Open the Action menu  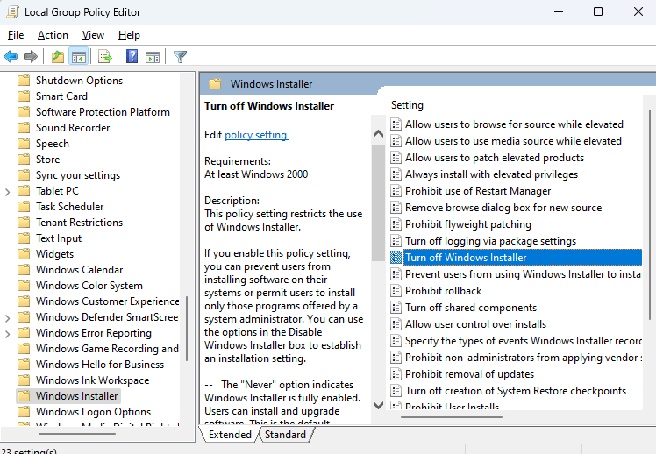pos(53,35)
